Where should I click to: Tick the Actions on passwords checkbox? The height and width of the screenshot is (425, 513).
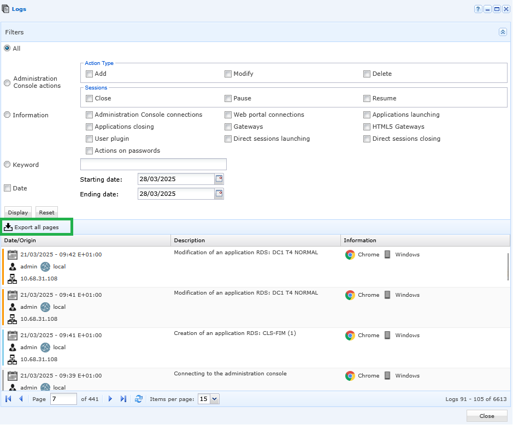89,151
